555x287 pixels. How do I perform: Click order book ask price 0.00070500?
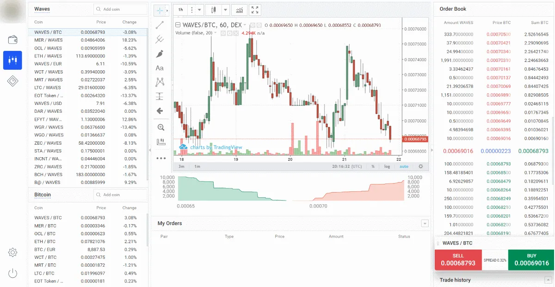[x=498, y=34]
